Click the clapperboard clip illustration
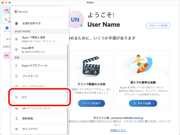 [x=91, y=67]
